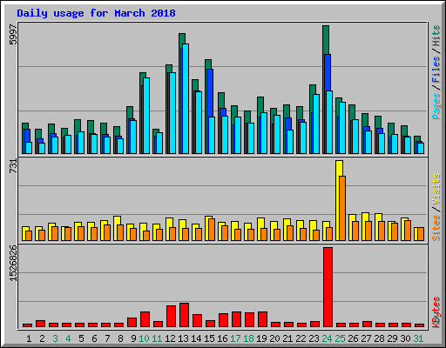
Task: Click the green day label 17
Action: (235, 338)
